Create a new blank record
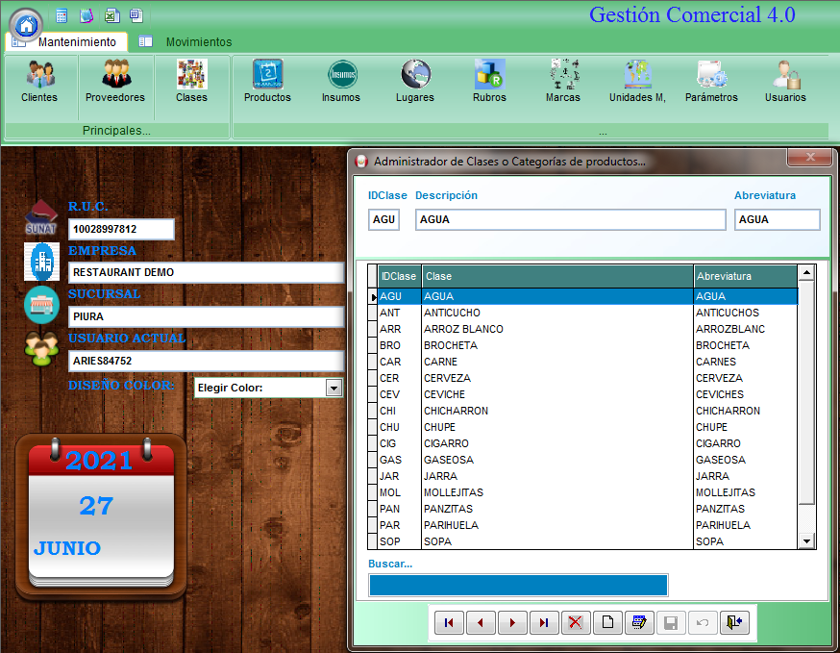This screenshot has width=840, height=653. (x=607, y=622)
